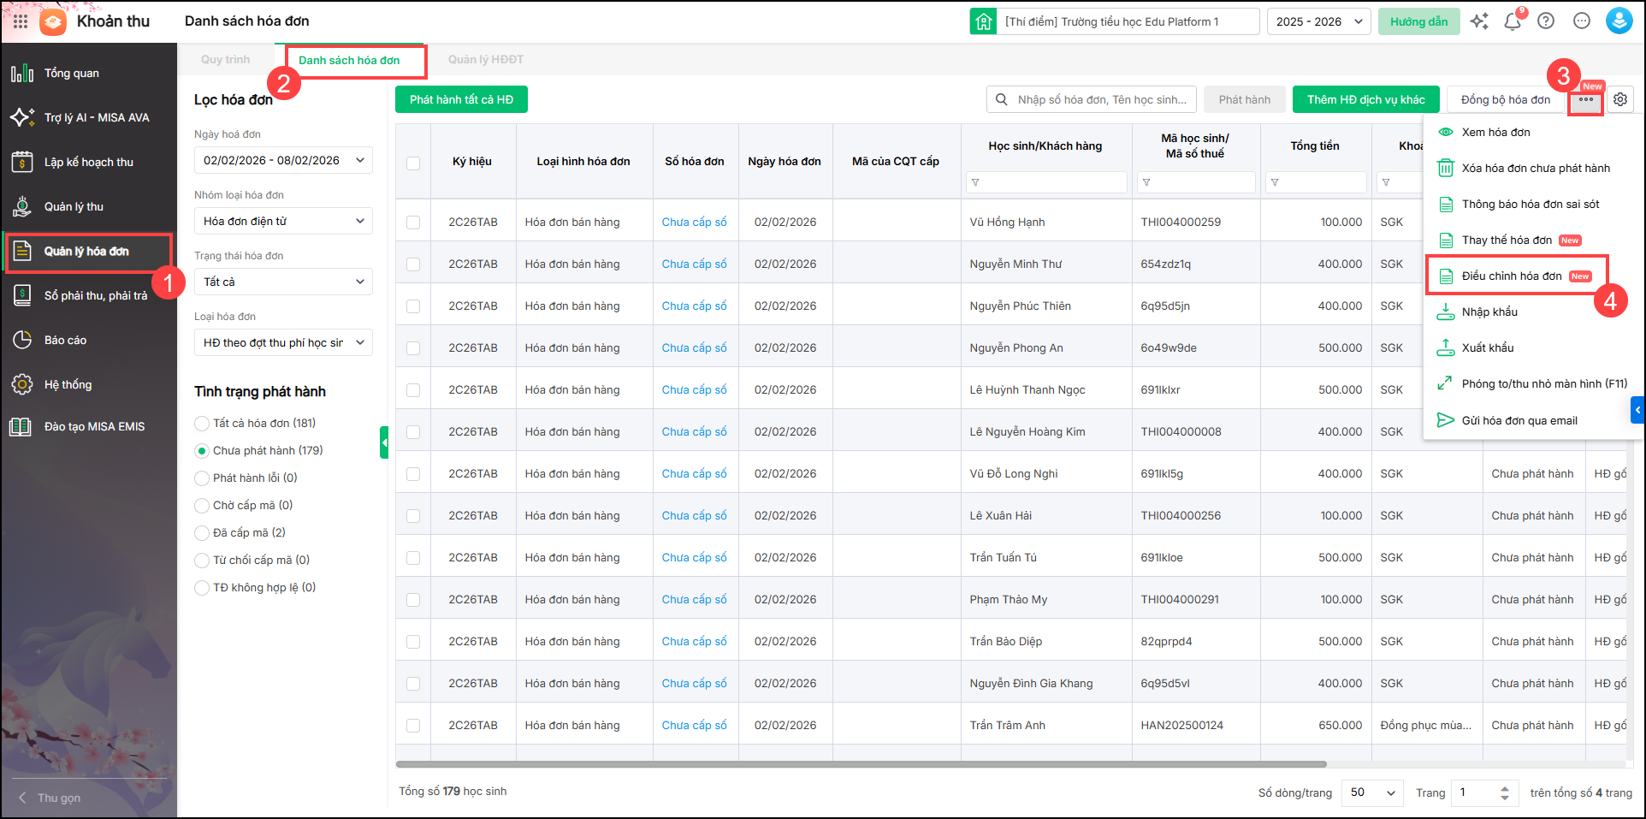The height and width of the screenshot is (819, 1646).
Task: Open the 2025 - 2026 school year dropdown
Action: pyautogui.click(x=1318, y=21)
